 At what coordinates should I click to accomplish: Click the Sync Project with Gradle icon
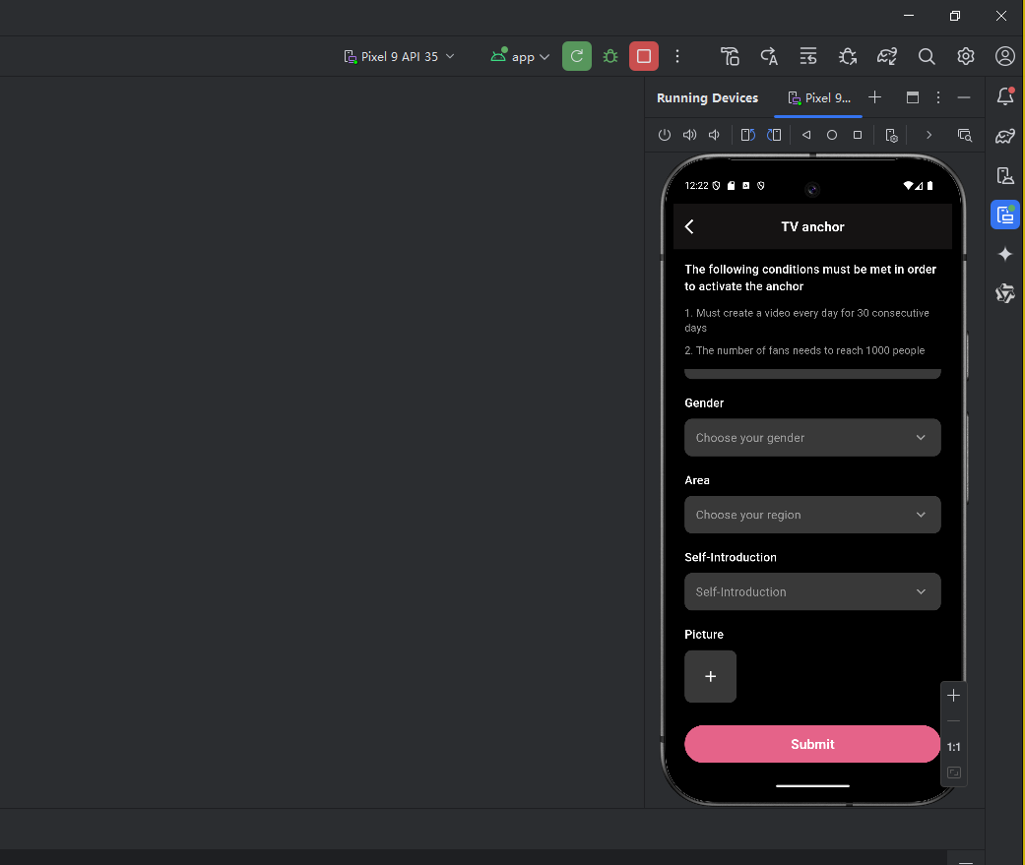pos(886,56)
